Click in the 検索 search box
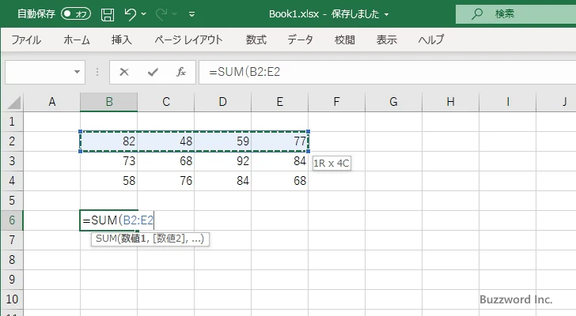The width and height of the screenshot is (576, 316). 516,14
